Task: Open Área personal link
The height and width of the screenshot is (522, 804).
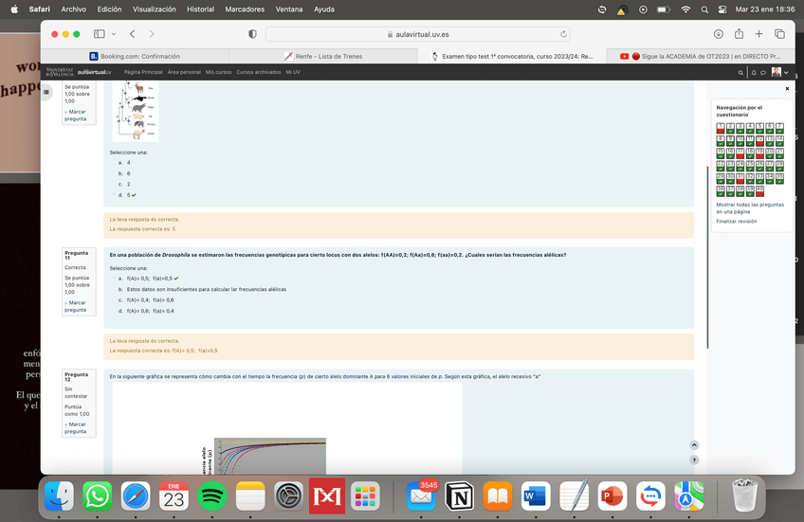Action: 184,72
